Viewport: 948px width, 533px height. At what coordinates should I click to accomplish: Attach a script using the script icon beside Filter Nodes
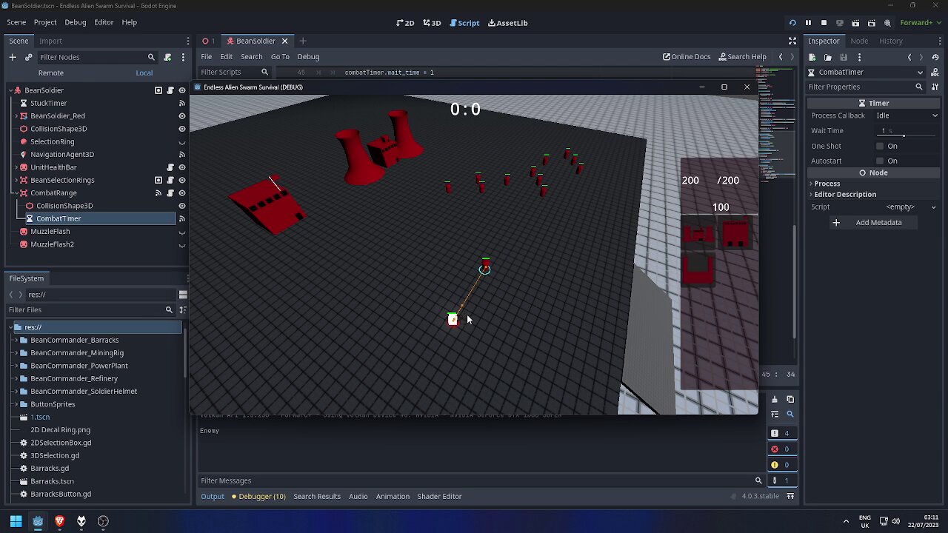(167, 57)
